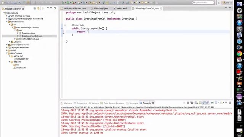Image resolution: width=244 pixels, height=137 pixels.
Task: Click the Debug bug icon in toolbar
Action: click(63, 3)
